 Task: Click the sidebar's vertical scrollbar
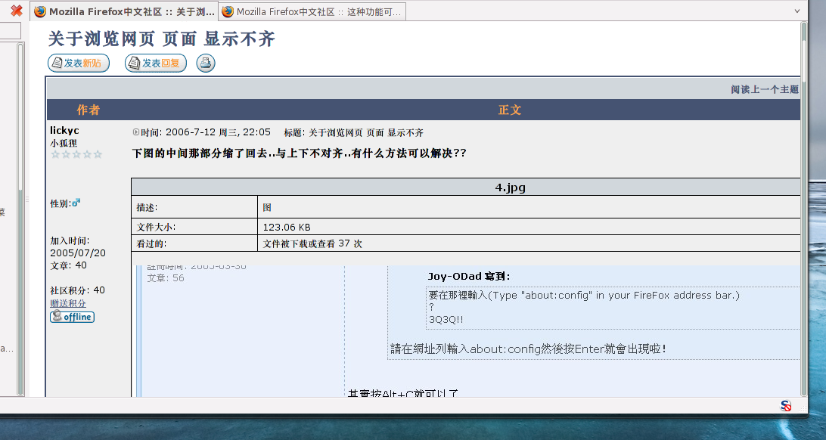pos(20,227)
